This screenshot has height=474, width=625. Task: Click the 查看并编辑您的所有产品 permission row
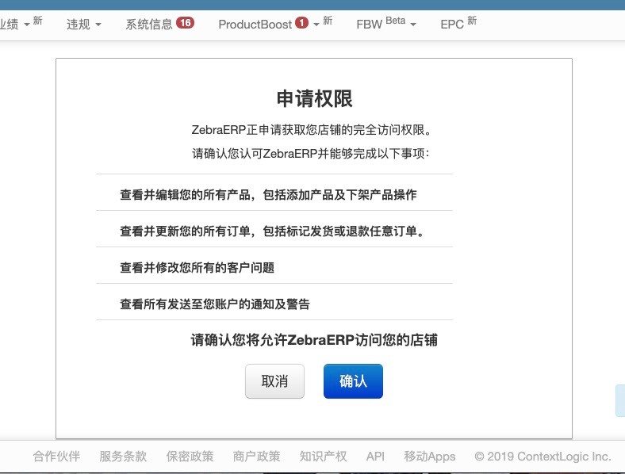(268, 195)
